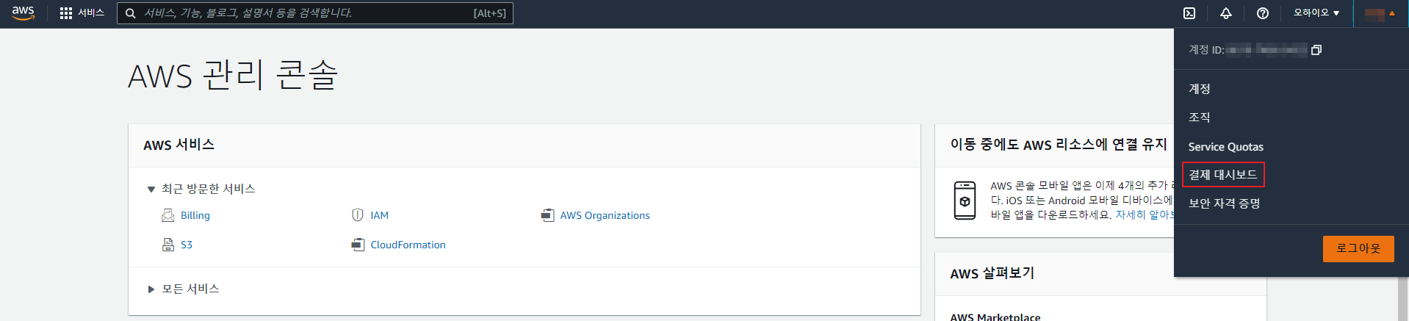Click the CloudFormation service icon
This screenshot has height=321, width=1409.
(358, 245)
